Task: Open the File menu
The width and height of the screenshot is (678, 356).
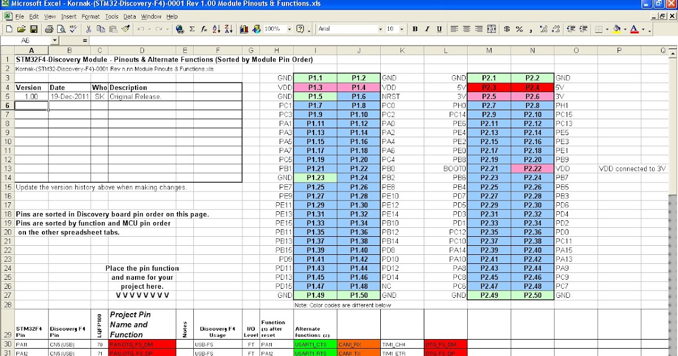Action: pos(20,16)
